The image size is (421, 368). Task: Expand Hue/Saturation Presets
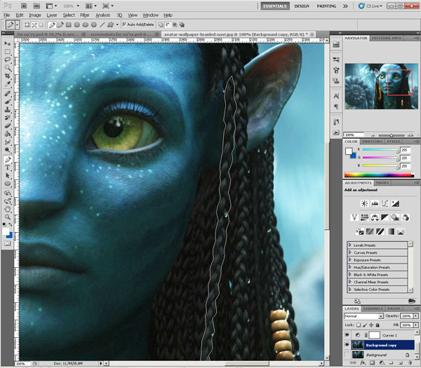pyautogui.click(x=349, y=267)
